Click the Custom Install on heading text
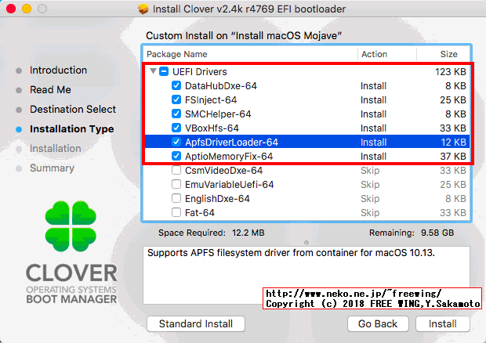Image resolution: width=486 pixels, height=343 pixels. (x=244, y=35)
